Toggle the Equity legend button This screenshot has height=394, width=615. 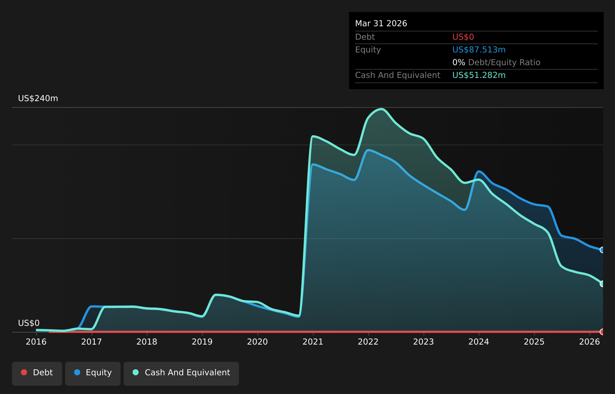coord(93,373)
